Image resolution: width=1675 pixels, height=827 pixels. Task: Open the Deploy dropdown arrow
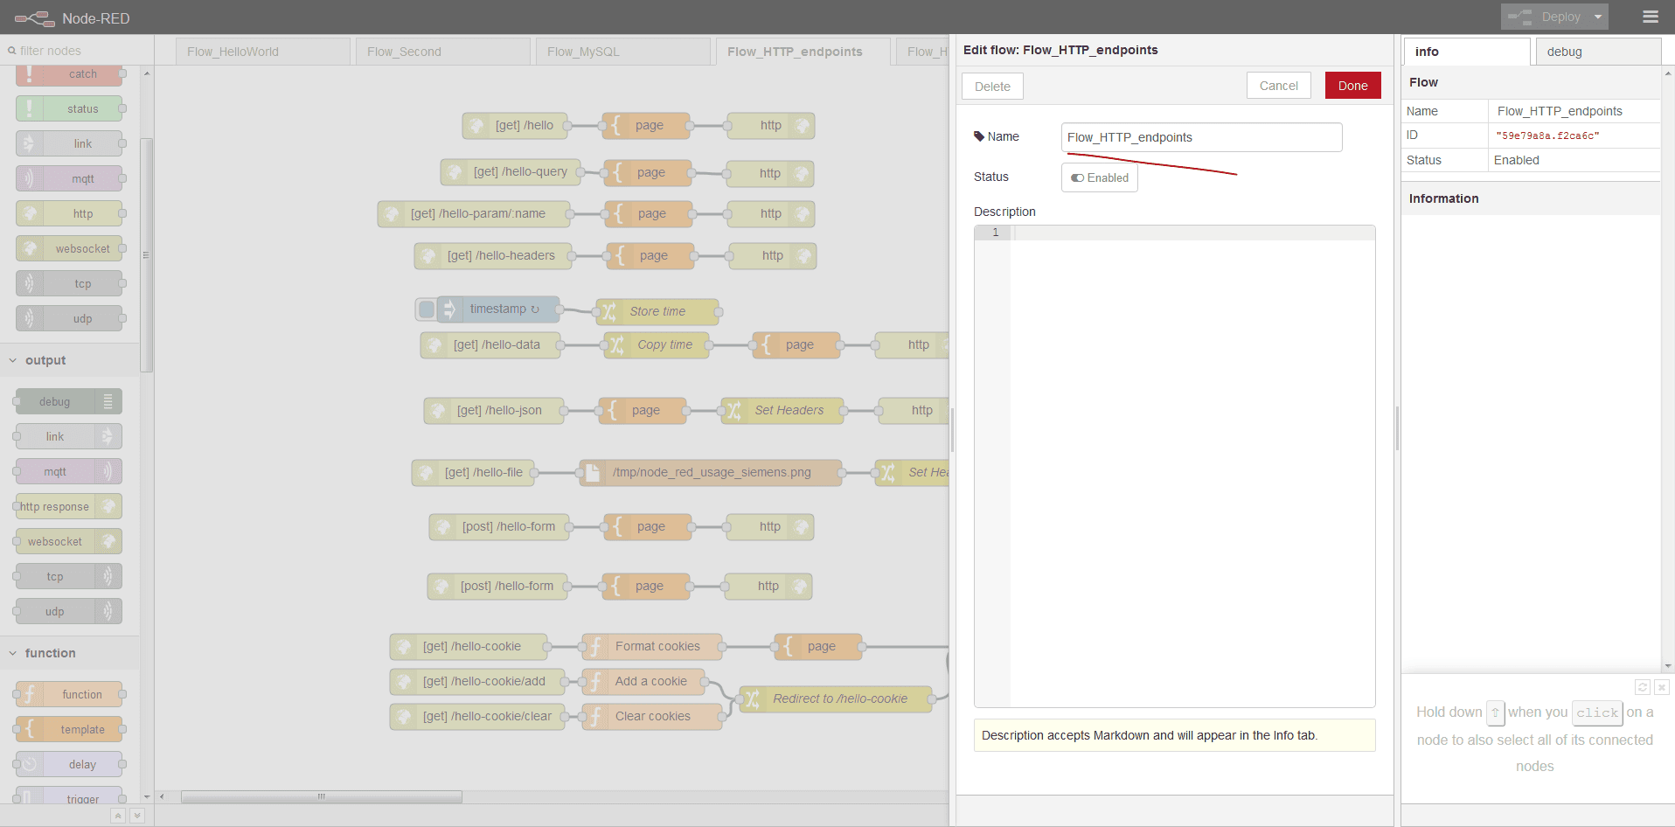pyautogui.click(x=1598, y=17)
